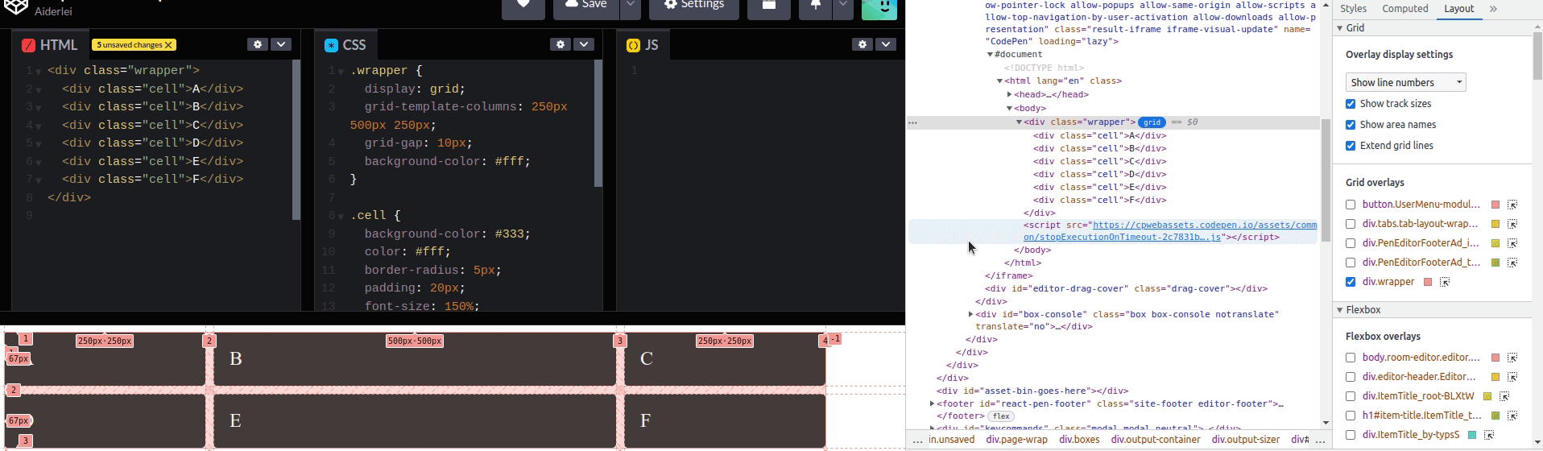
Task: Disable Extend grid lines checkbox
Action: [x=1351, y=146]
